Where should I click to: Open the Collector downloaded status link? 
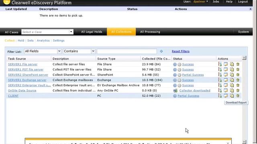click(x=195, y=90)
